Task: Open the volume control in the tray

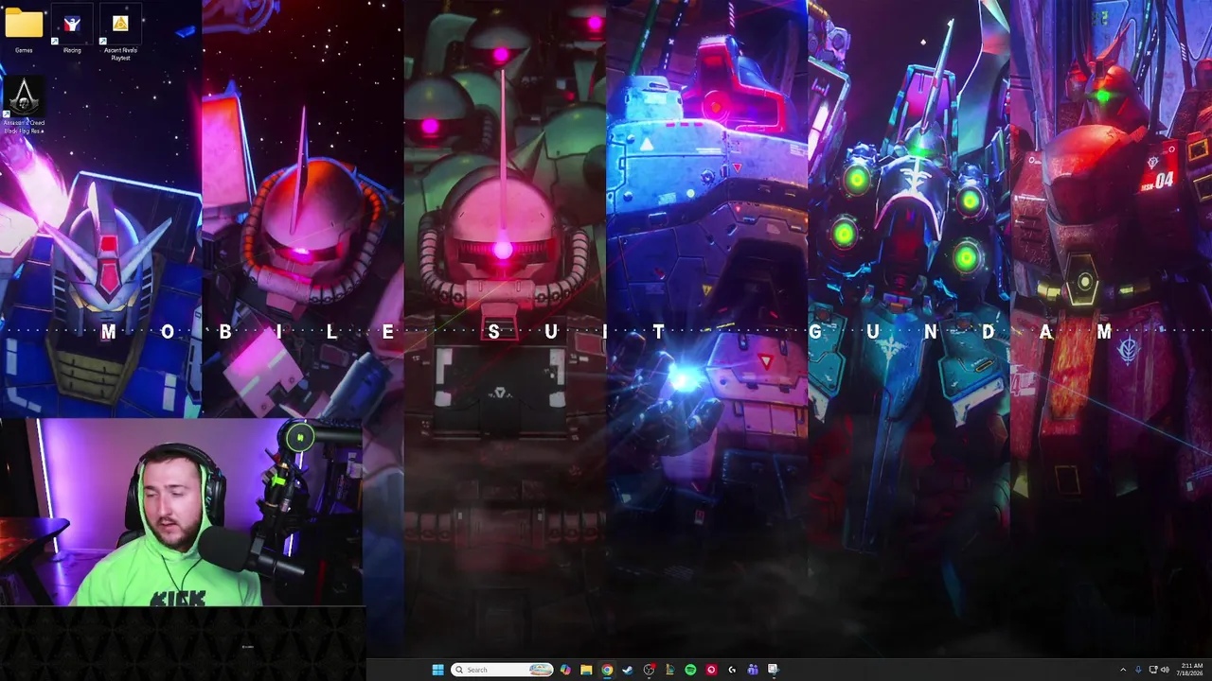Action: click(1165, 670)
